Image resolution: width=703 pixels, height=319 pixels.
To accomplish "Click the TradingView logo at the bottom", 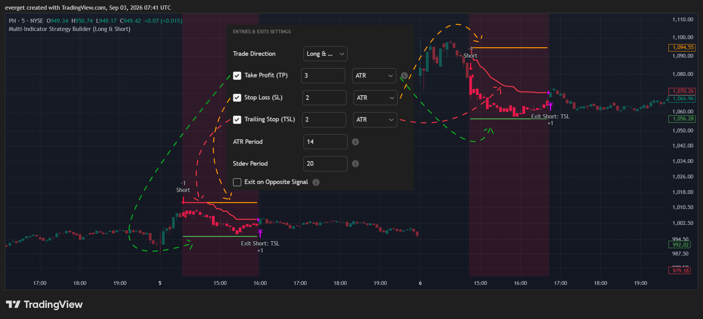I will click(45, 305).
